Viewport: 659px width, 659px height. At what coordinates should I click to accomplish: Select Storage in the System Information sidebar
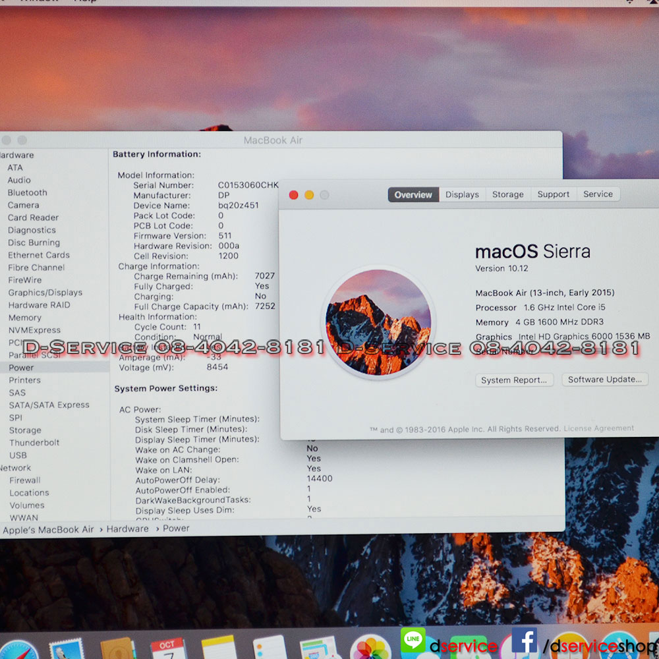pyautogui.click(x=25, y=430)
